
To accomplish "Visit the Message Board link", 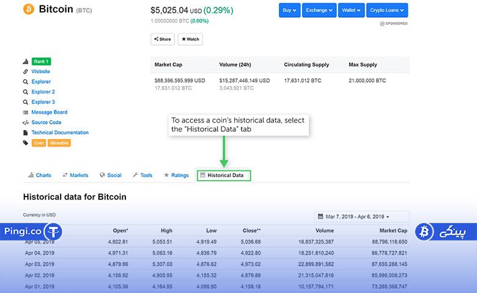I will pos(50,112).
